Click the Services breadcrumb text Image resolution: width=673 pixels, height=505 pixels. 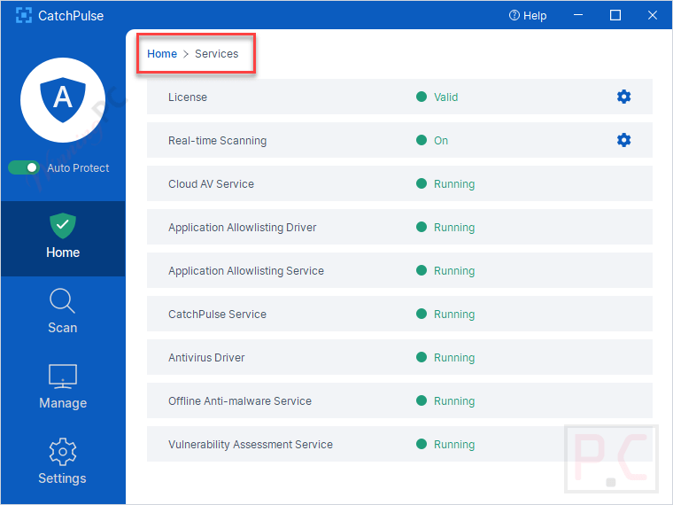pyautogui.click(x=216, y=54)
